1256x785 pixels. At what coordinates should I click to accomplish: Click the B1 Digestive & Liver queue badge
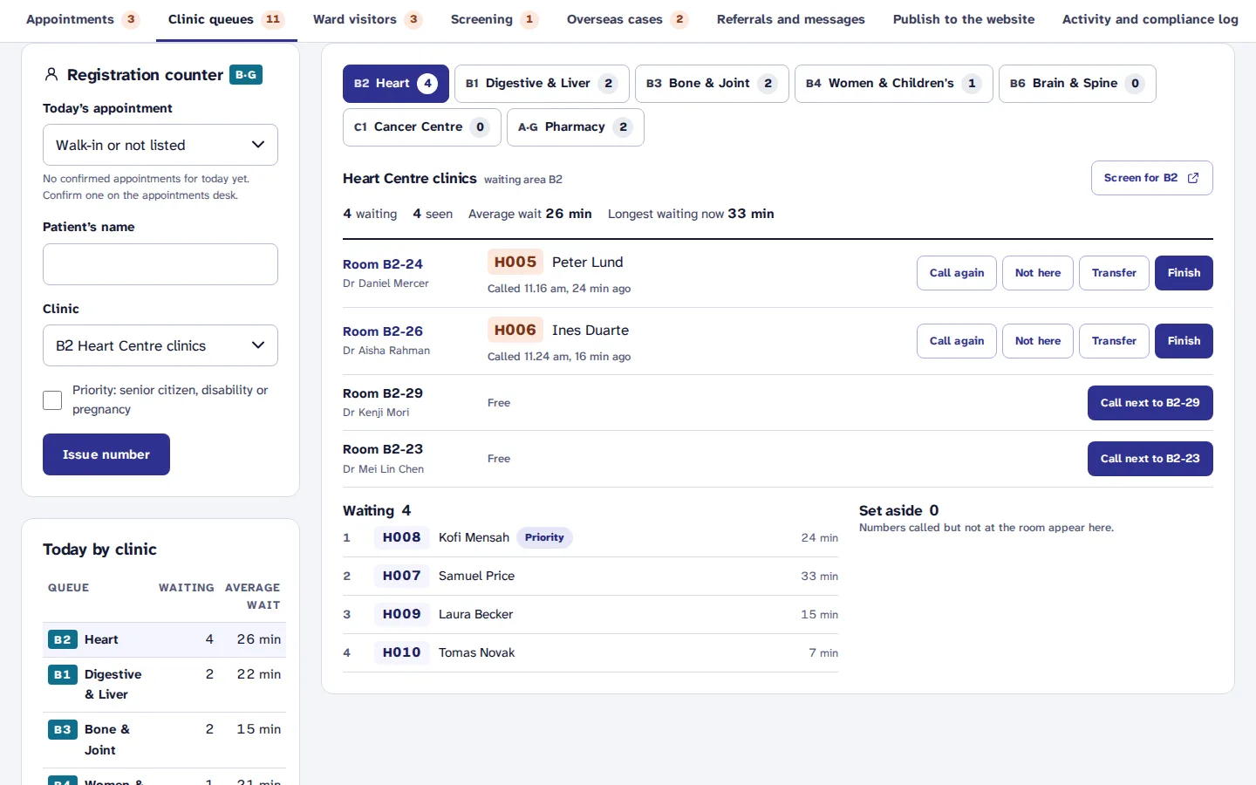(63, 674)
